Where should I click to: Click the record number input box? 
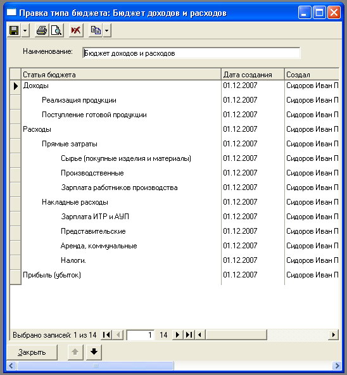pyautogui.click(x=141, y=335)
